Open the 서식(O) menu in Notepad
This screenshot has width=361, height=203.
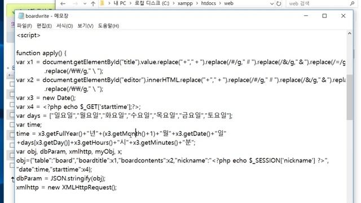point(64,26)
